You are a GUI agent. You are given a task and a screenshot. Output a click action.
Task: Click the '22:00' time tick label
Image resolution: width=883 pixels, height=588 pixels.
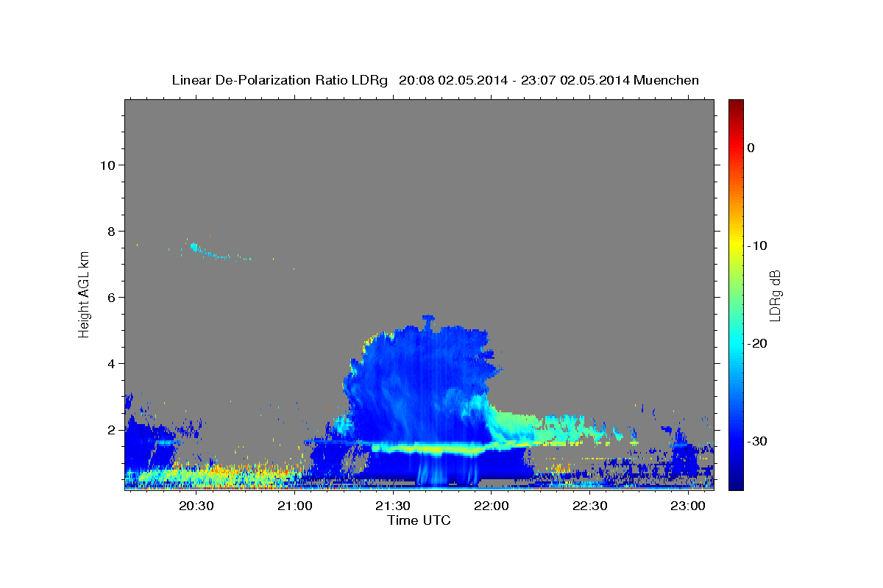coord(492,506)
